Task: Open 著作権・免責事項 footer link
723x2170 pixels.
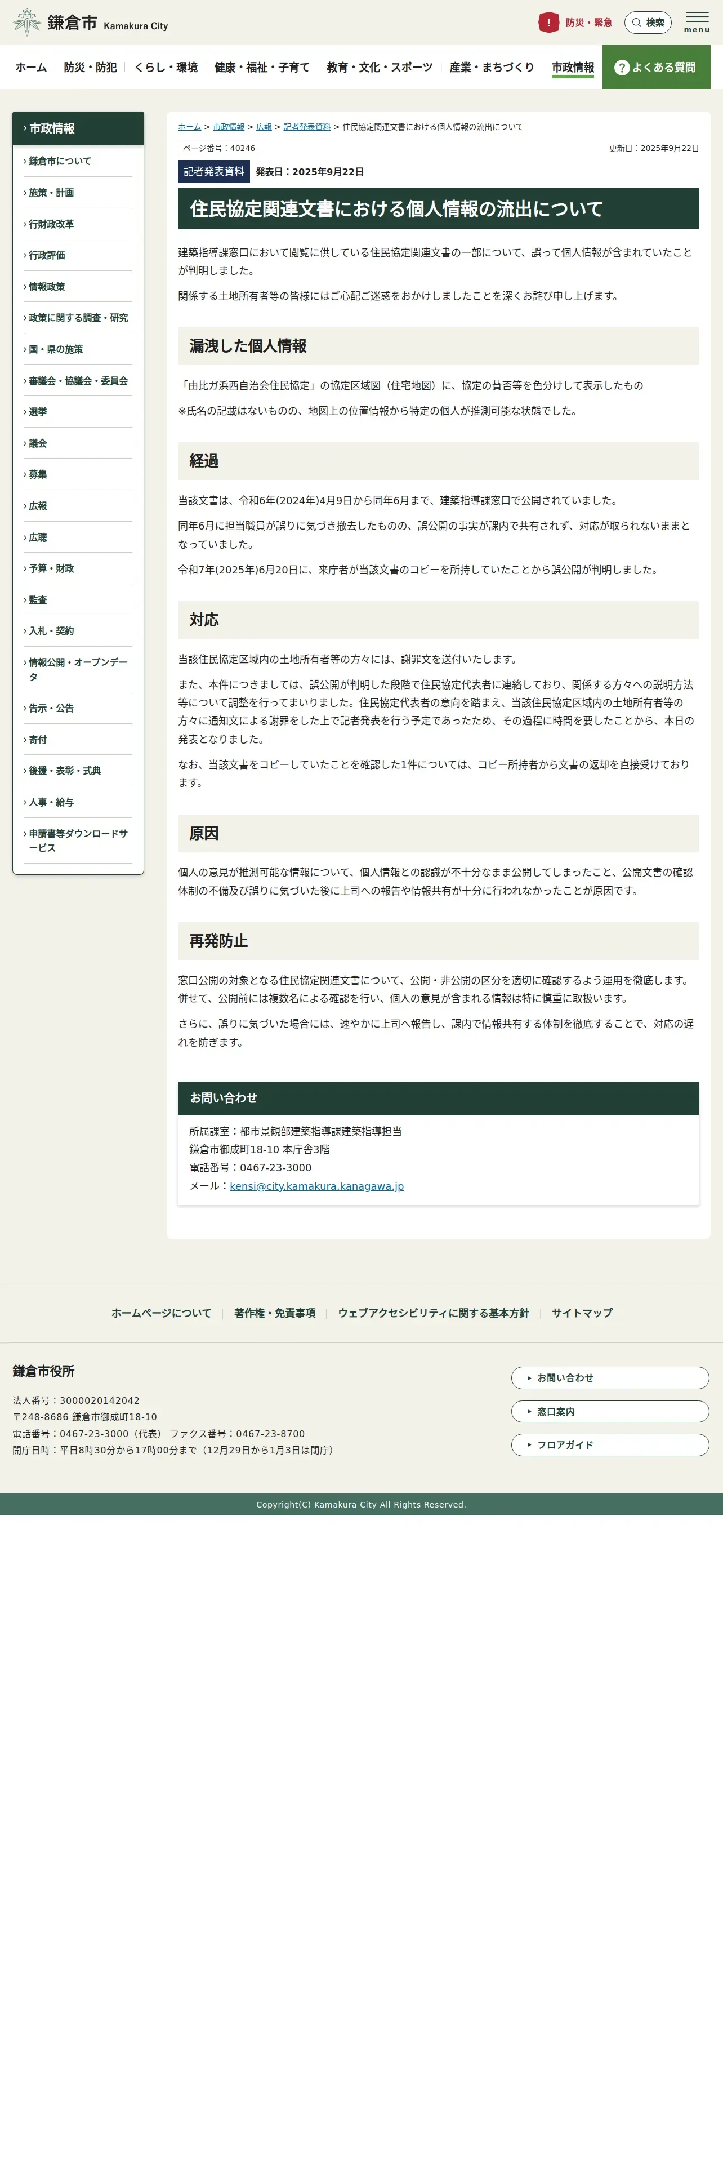Action: (x=274, y=1313)
